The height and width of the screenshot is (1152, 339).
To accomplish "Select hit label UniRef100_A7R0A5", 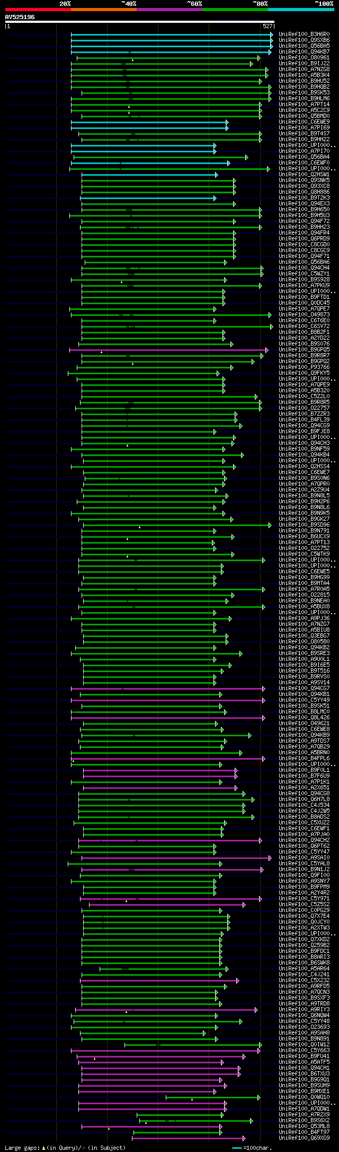I will click(x=304, y=589).
